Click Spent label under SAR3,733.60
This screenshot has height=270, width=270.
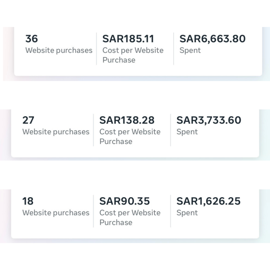[x=187, y=132]
